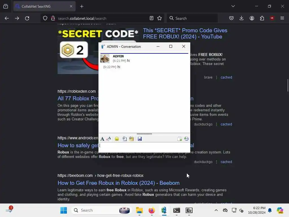Open tracking protection shield icon
The height and width of the screenshot is (217, 289).
[x=45, y=18]
